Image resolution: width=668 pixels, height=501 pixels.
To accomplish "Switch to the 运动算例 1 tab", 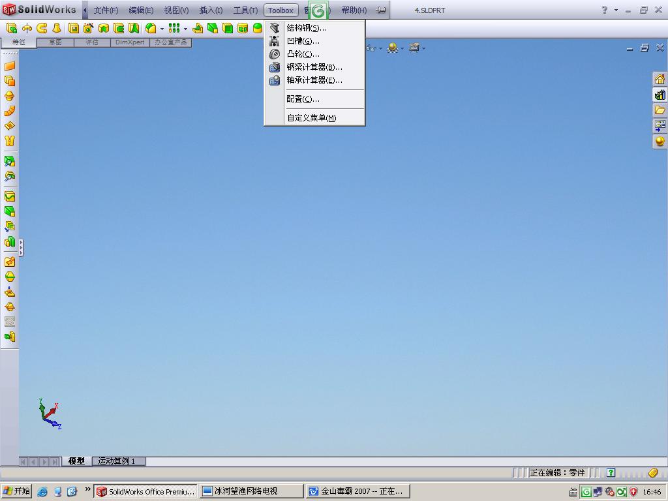I will (x=117, y=461).
